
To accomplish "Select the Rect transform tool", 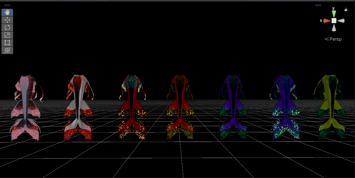I will [x=7, y=43].
